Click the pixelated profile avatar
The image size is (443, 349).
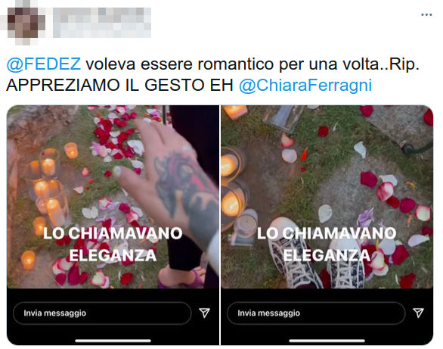23,23
